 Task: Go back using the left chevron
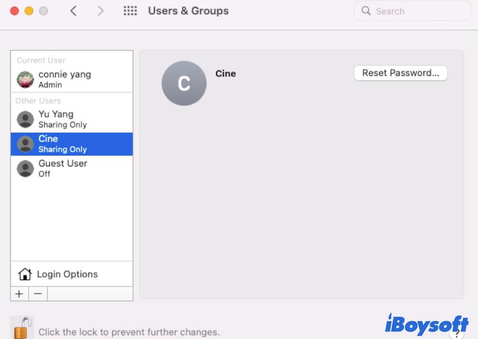73,11
